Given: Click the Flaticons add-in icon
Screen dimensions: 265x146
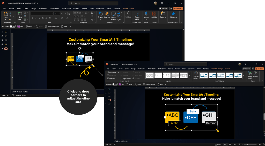Looking at the screenshot, I should click(173, 15).
